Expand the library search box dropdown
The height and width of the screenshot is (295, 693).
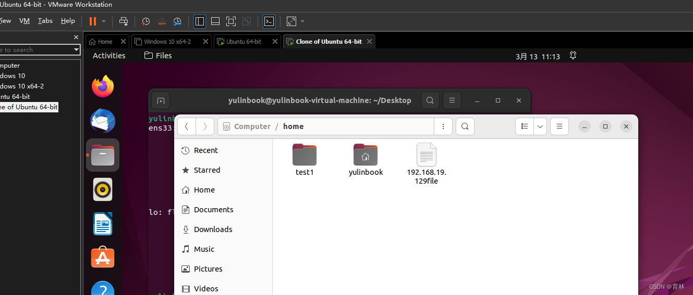point(76,50)
